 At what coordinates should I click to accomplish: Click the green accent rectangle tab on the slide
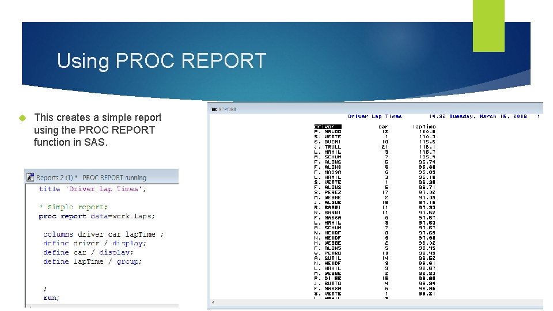coord(488,26)
